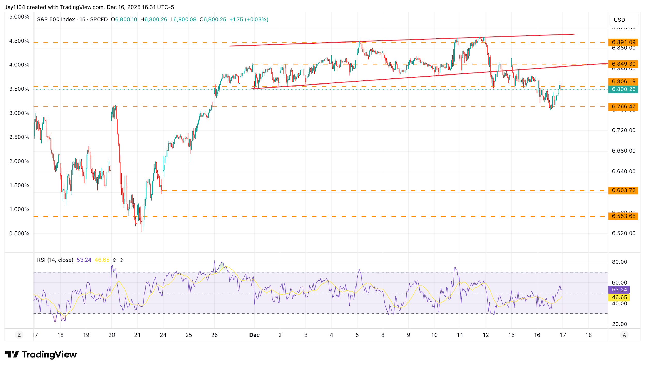Image resolution: width=645 pixels, height=368 pixels.
Task: Click the S&P 500 Index symbol title
Action: (x=56, y=20)
